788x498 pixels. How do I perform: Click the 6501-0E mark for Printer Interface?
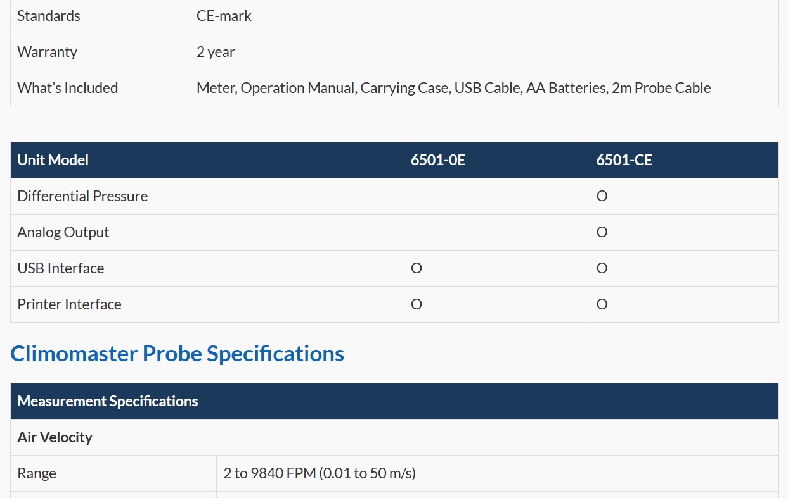coord(416,304)
